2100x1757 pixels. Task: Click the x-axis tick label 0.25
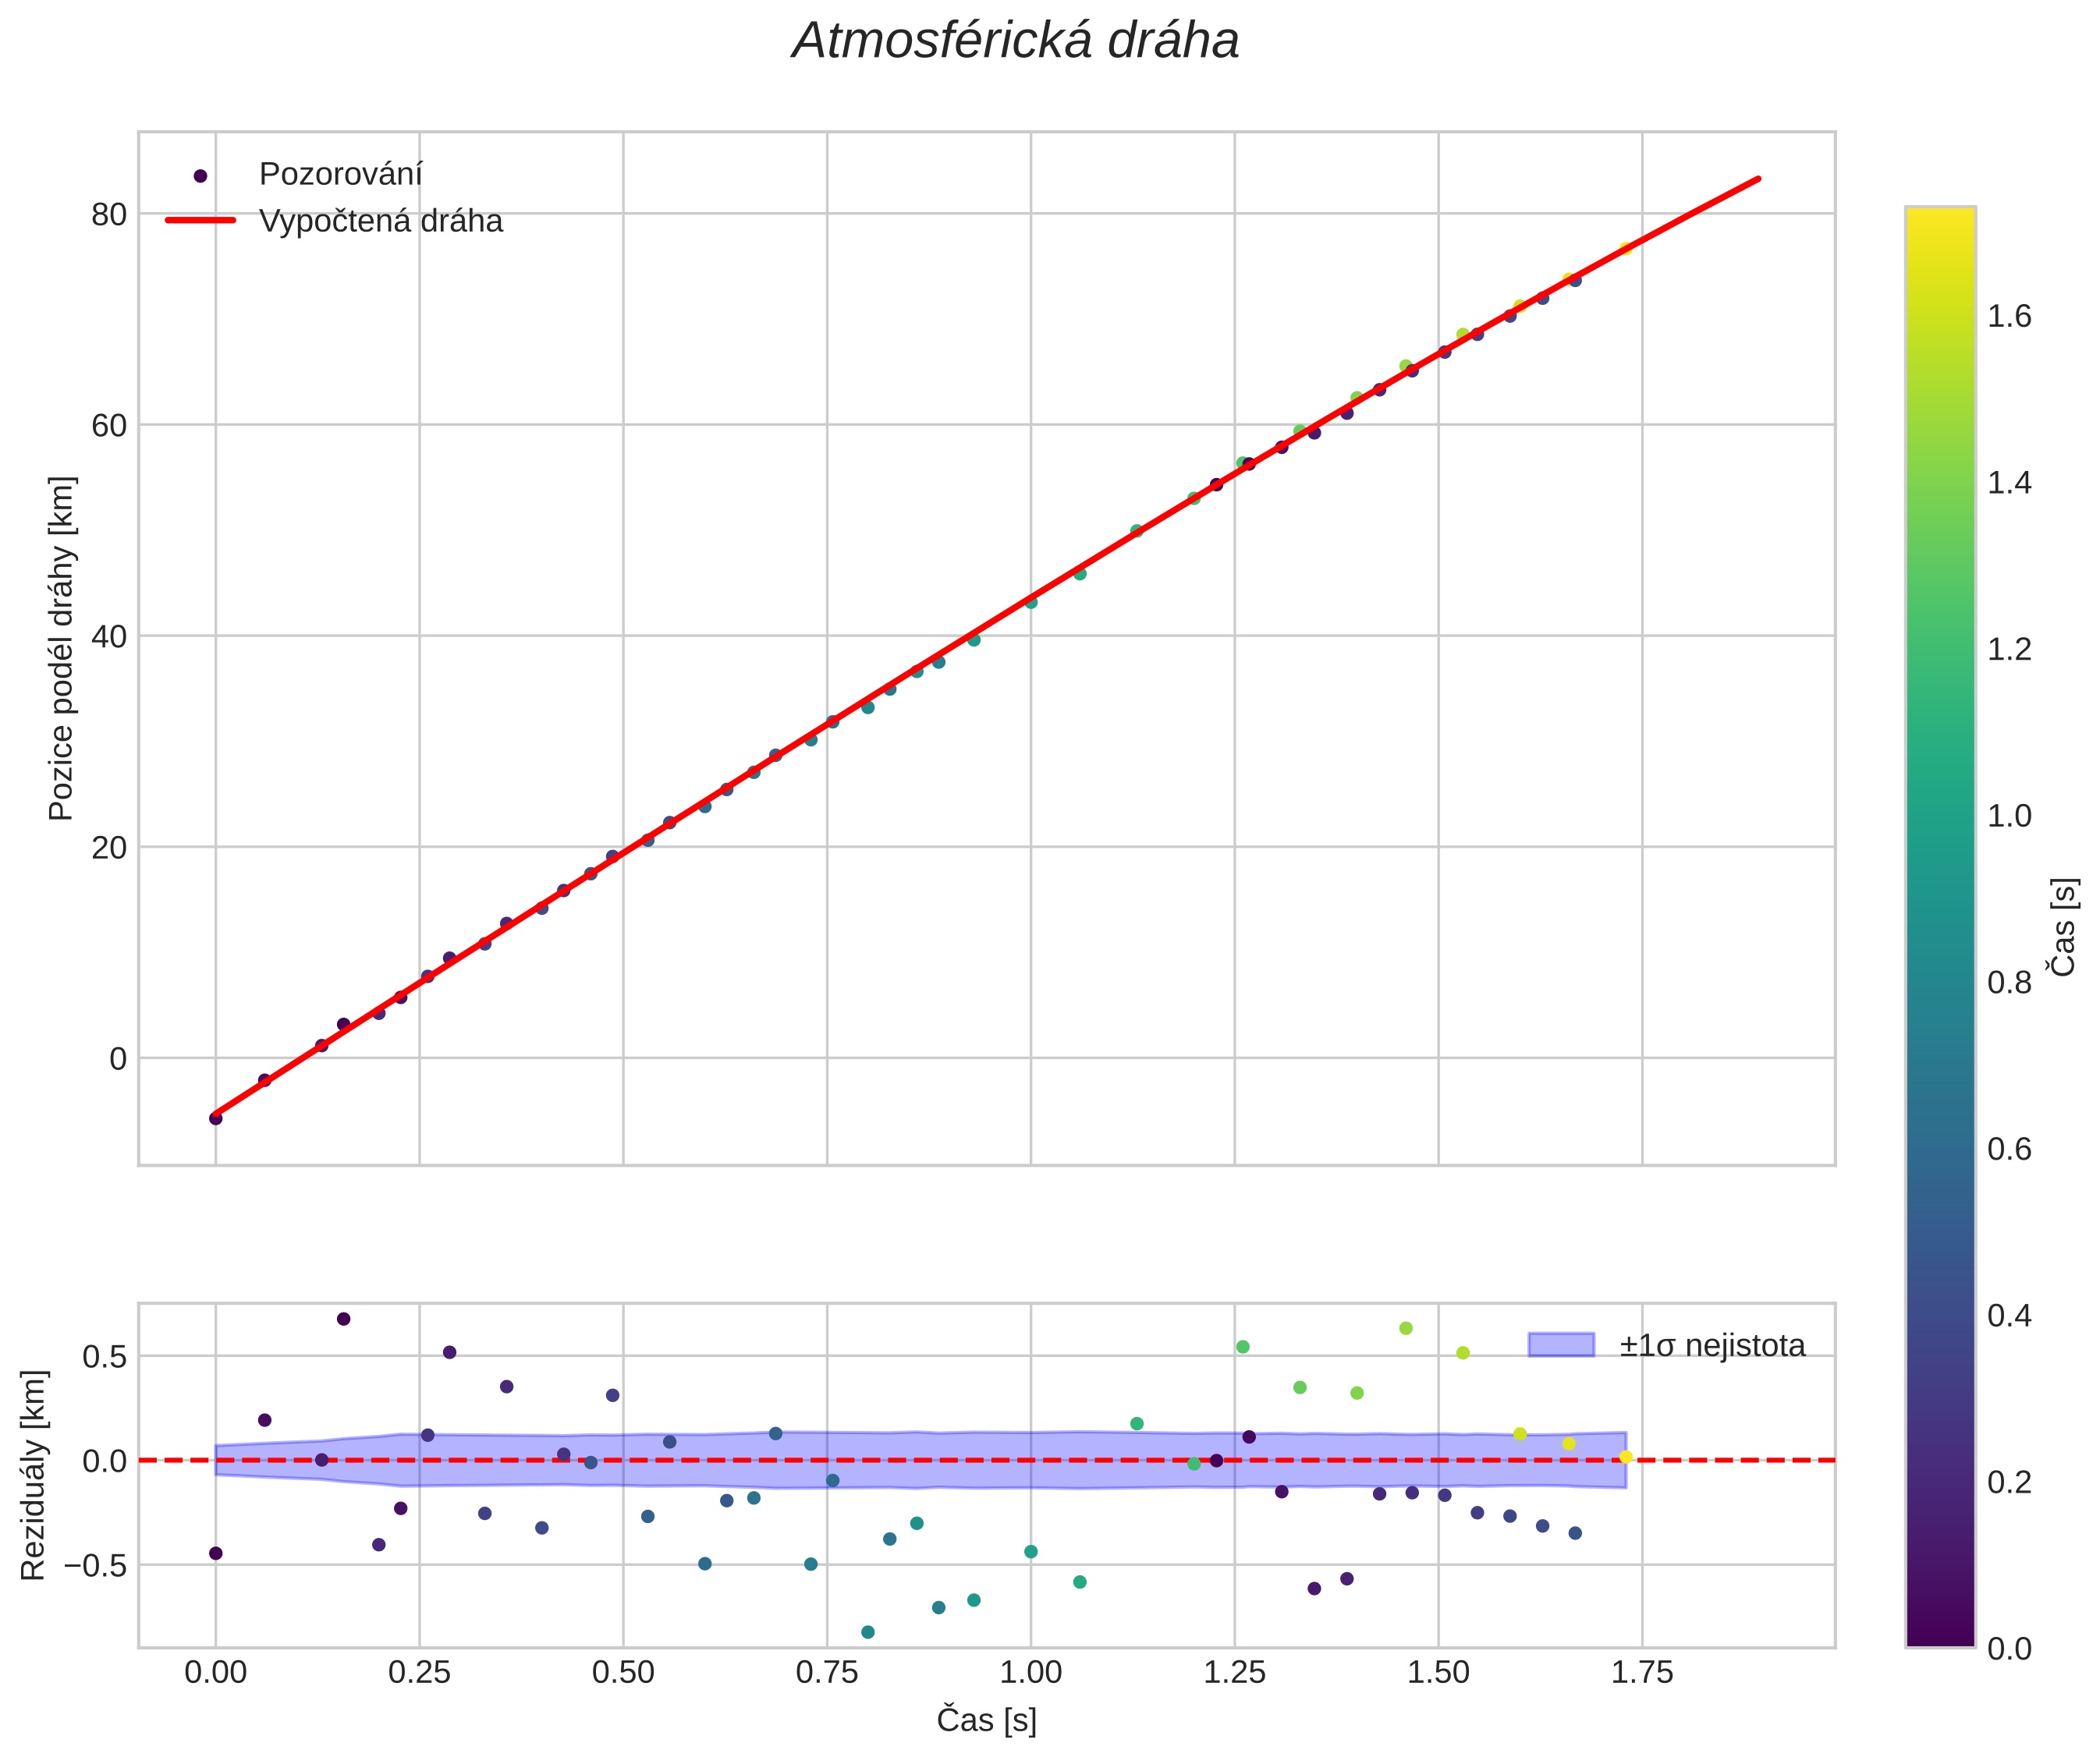tap(419, 1673)
